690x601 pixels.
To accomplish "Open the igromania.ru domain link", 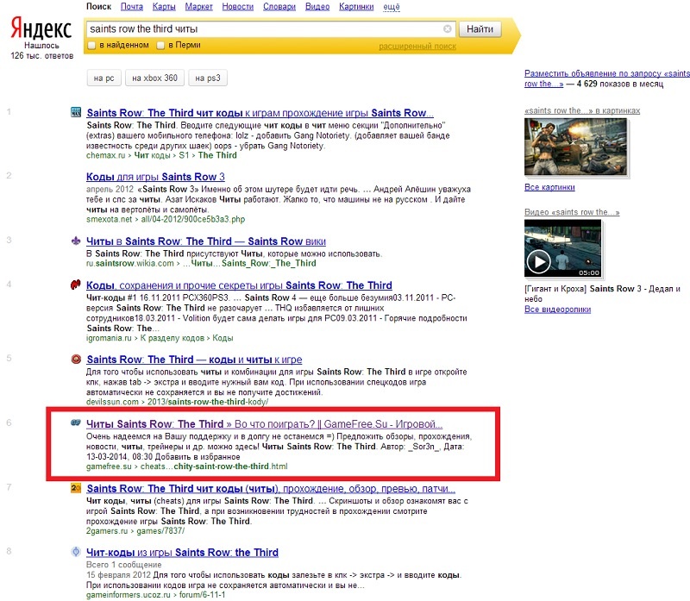I will pos(109,338).
